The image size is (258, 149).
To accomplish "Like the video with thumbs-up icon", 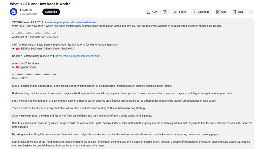I will tap(149, 12).
